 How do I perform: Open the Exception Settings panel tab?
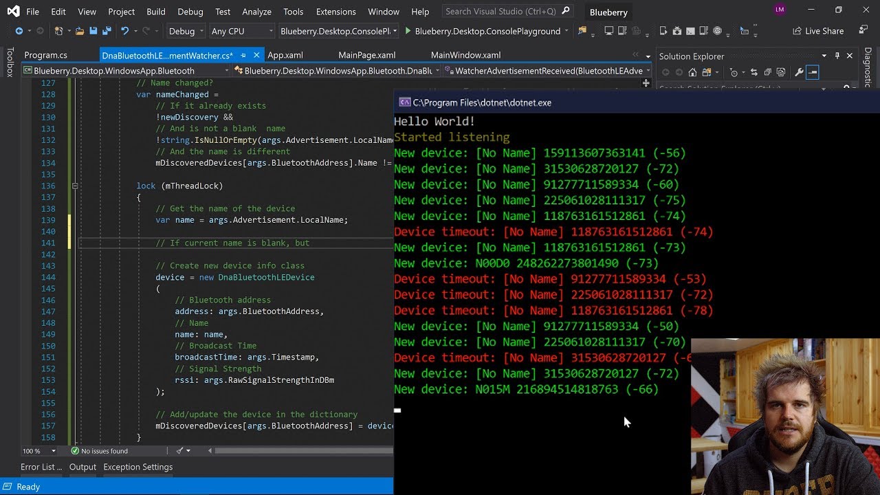coord(138,467)
